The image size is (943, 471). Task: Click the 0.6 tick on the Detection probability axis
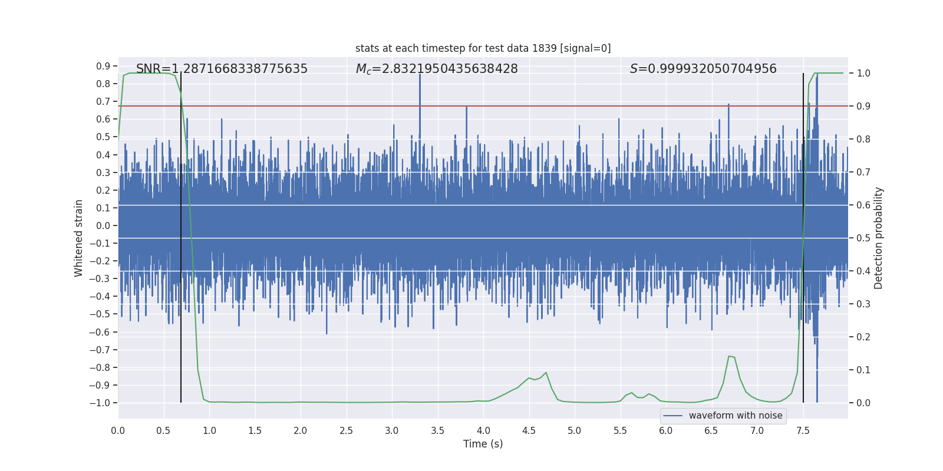point(863,205)
